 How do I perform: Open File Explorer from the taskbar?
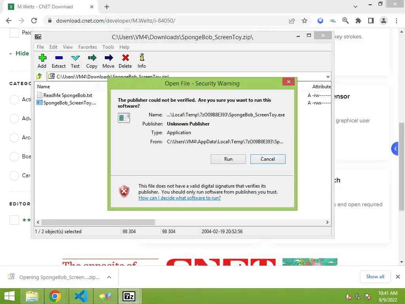[32, 296]
